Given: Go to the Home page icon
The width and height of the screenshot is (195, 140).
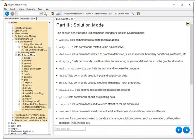Looking at the screenshot, I should pyautogui.click(x=52, y=14).
